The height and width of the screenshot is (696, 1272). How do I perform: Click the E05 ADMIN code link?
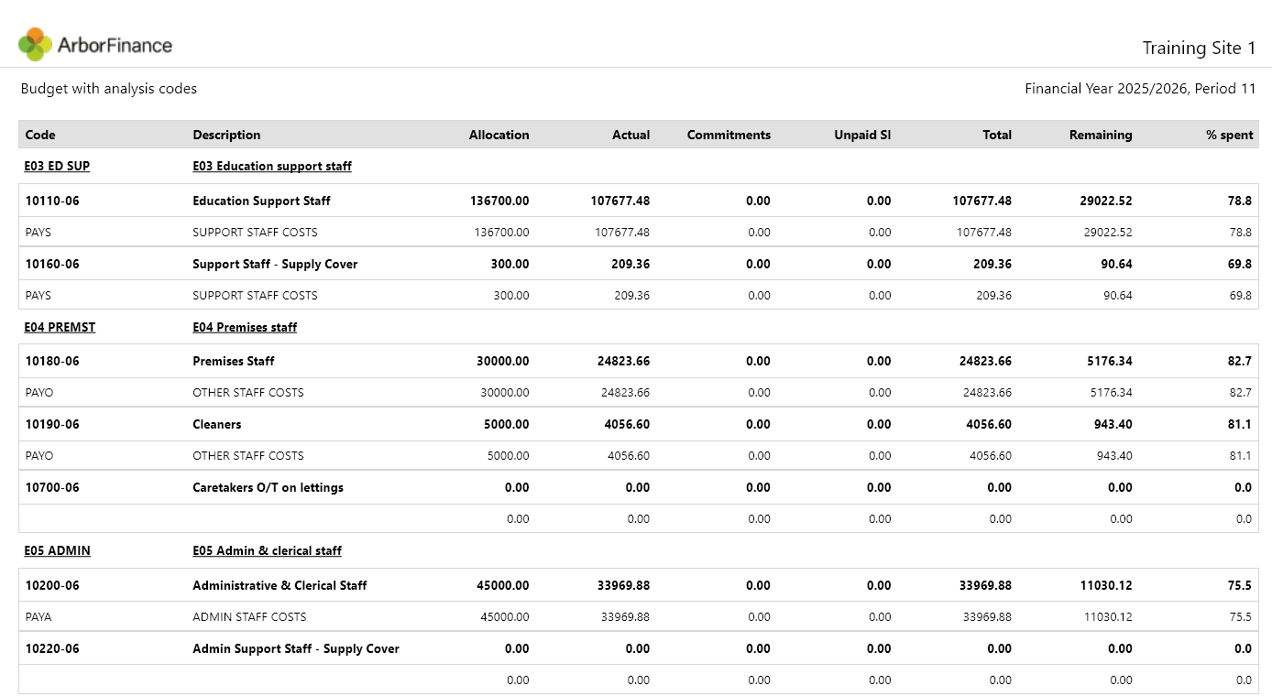(57, 550)
